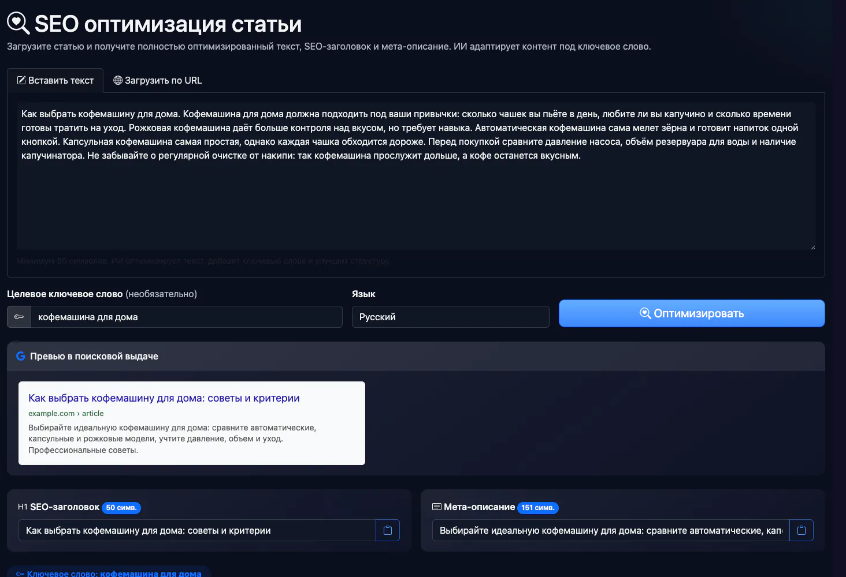This screenshot has width=846, height=577.
Task: Focus the Мета-описание text field
Action: [x=611, y=530]
